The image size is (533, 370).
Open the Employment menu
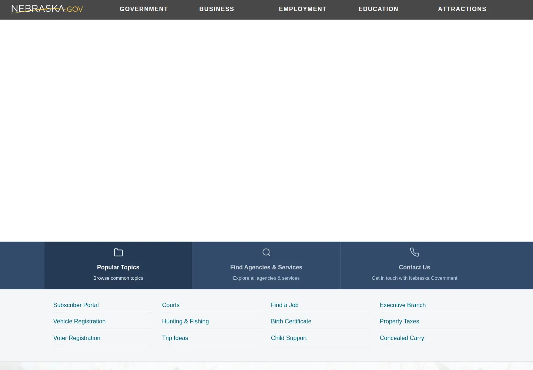(302, 9)
